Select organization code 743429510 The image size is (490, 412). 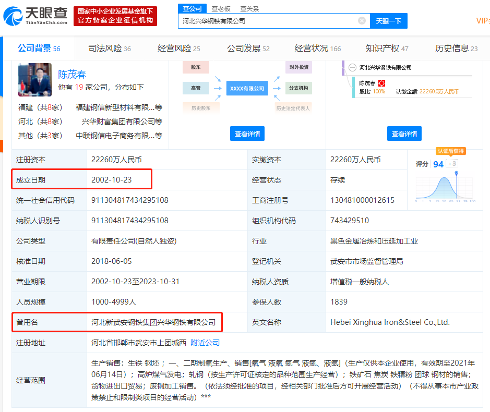coord(350,221)
